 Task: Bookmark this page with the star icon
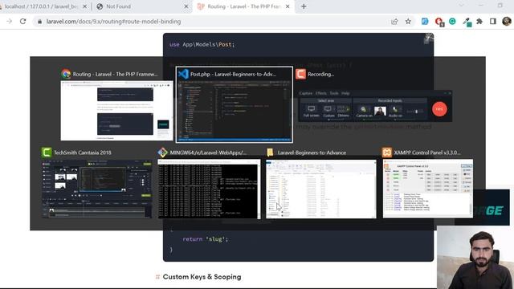[408, 22]
